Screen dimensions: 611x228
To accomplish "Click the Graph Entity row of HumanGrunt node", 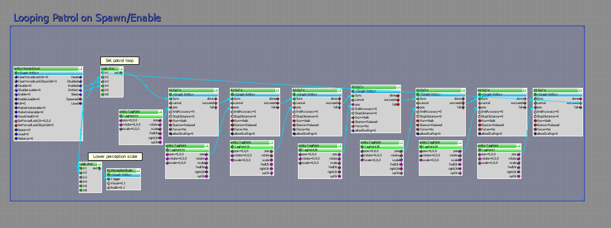I will 49,73.
